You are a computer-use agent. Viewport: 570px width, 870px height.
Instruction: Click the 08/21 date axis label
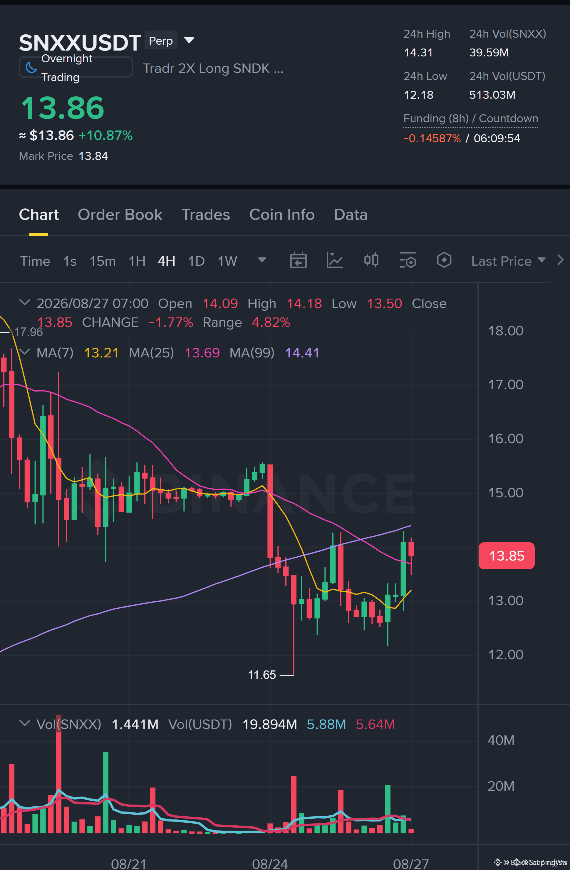click(129, 864)
